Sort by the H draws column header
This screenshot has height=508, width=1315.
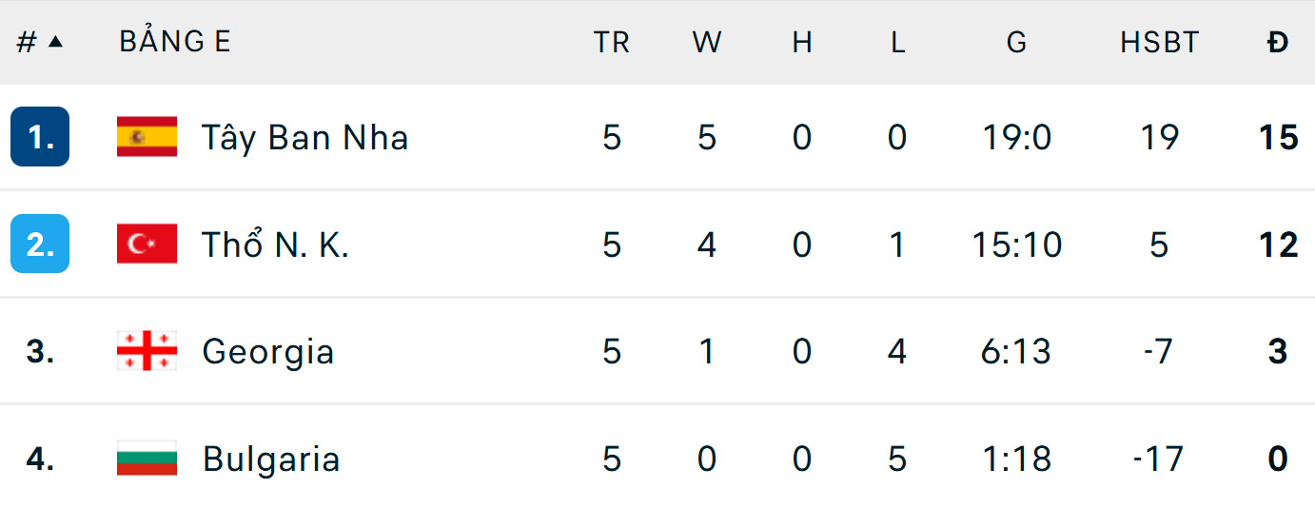pyautogui.click(x=802, y=42)
